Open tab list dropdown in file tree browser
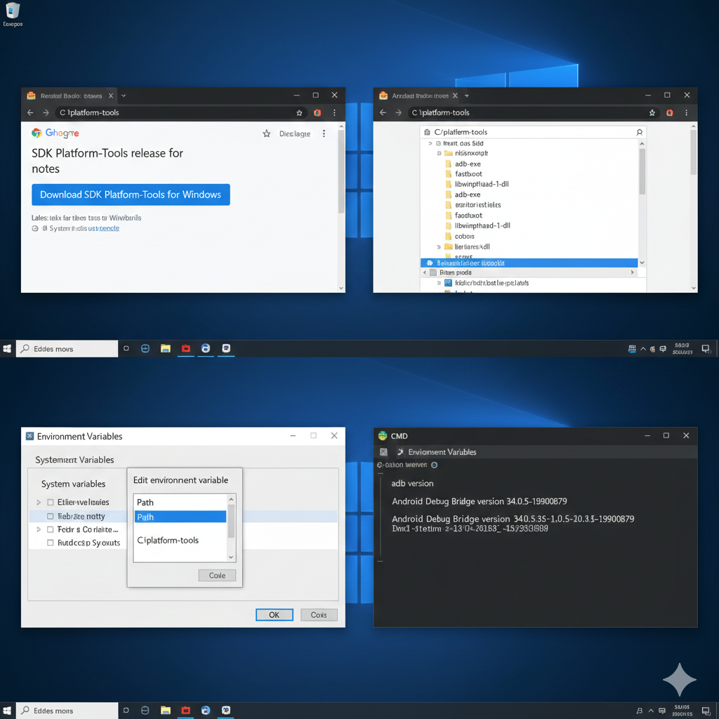 [x=467, y=95]
